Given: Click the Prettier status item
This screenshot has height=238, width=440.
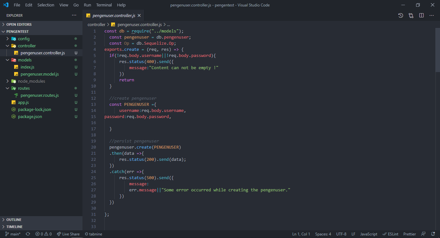Looking at the screenshot, I should (410, 234).
